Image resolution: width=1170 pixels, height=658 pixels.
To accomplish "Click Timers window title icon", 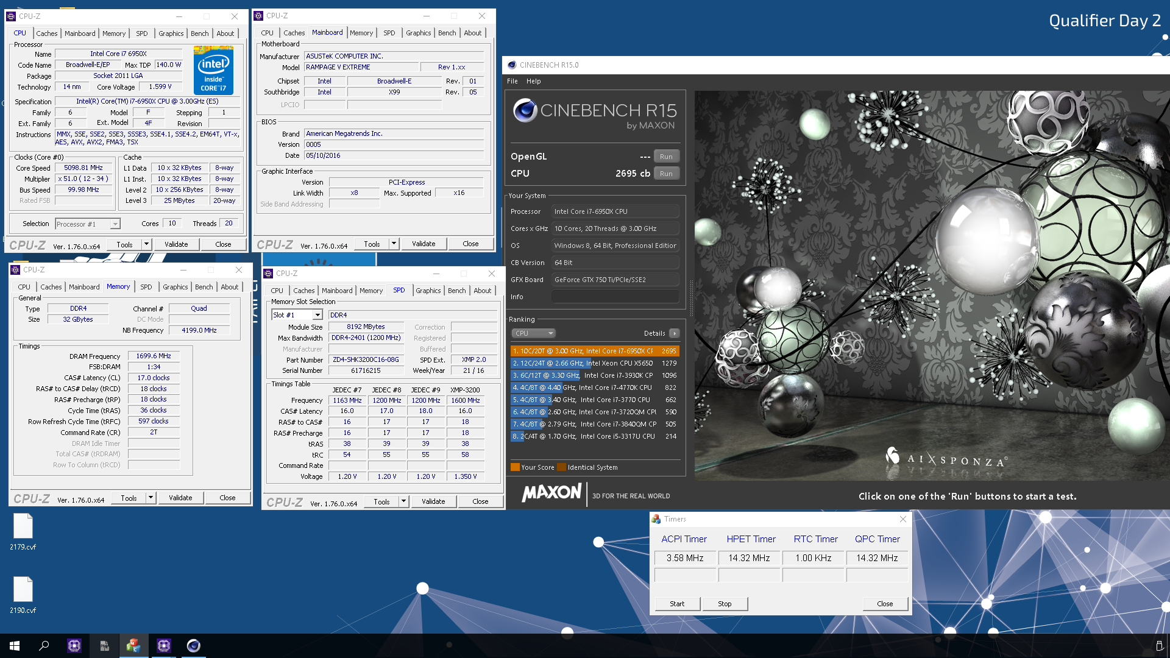I will pos(656,519).
